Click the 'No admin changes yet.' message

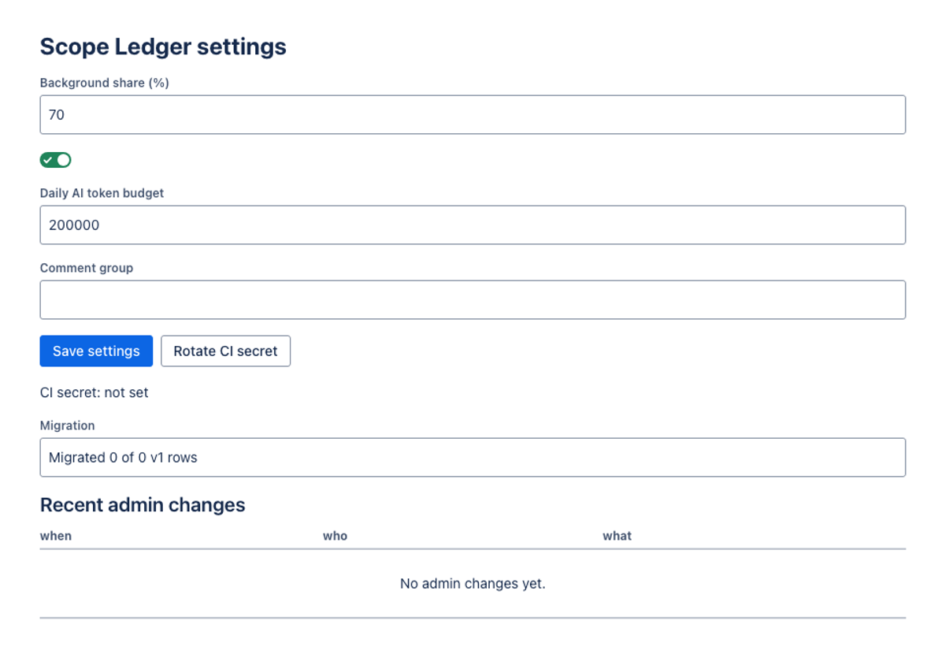[x=472, y=584]
